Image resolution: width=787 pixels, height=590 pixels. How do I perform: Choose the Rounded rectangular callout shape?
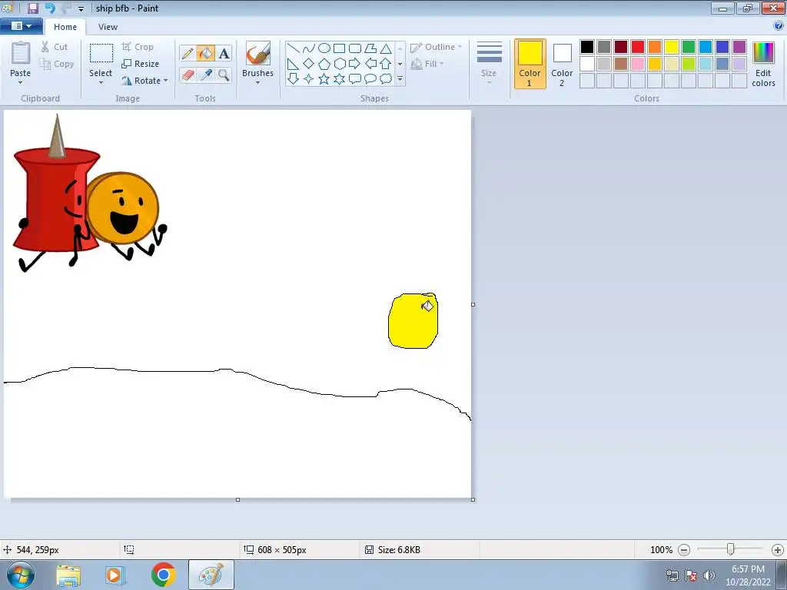click(x=355, y=79)
